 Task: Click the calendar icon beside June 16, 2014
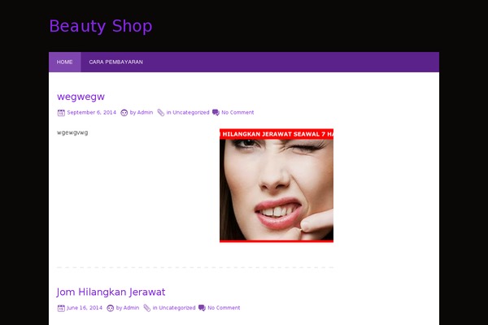[x=61, y=308]
